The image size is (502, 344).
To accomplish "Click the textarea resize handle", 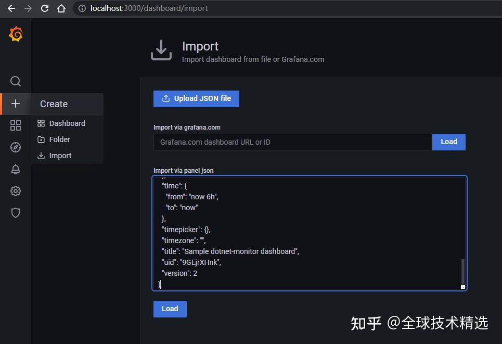I will [x=463, y=286].
